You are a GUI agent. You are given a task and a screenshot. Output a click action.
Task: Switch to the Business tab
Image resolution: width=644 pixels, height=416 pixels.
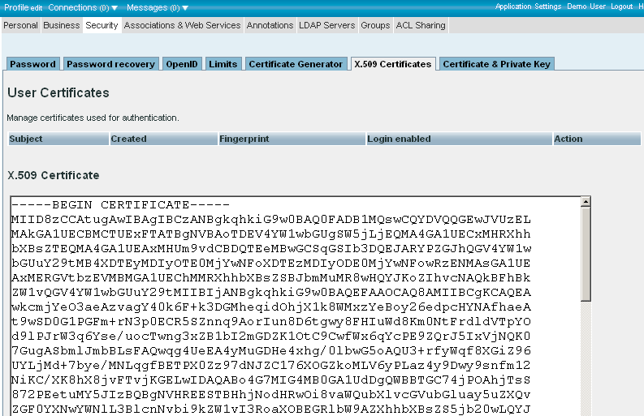[x=62, y=25]
